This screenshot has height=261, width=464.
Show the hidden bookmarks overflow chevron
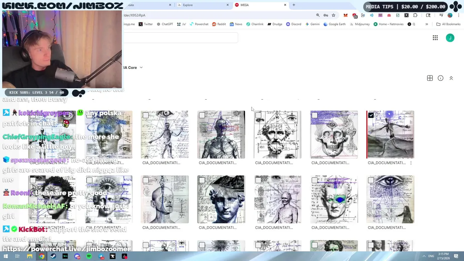tap(427, 24)
